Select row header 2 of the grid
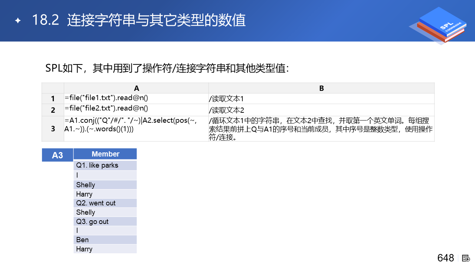 pos(53,110)
